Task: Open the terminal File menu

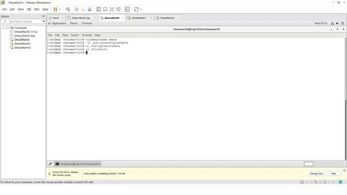Action: 50,35
